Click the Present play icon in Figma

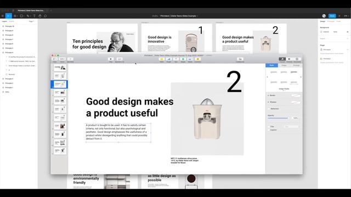click(339, 16)
